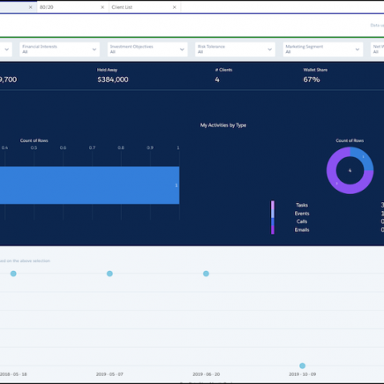Select the data point above 2019-10-09
This screenshot has height=384, width=384.
point(302,365)
